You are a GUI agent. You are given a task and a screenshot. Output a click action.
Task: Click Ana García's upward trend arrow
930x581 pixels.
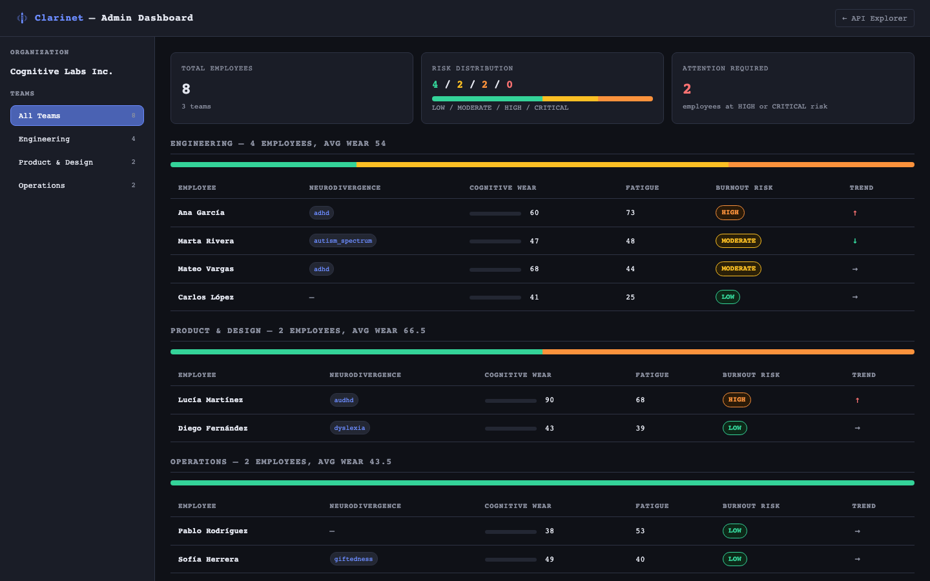click(x=855, y=212)
